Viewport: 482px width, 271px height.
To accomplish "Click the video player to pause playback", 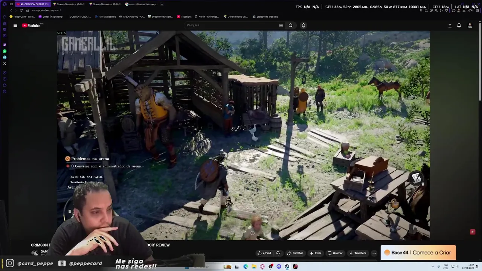I will 243,135.
